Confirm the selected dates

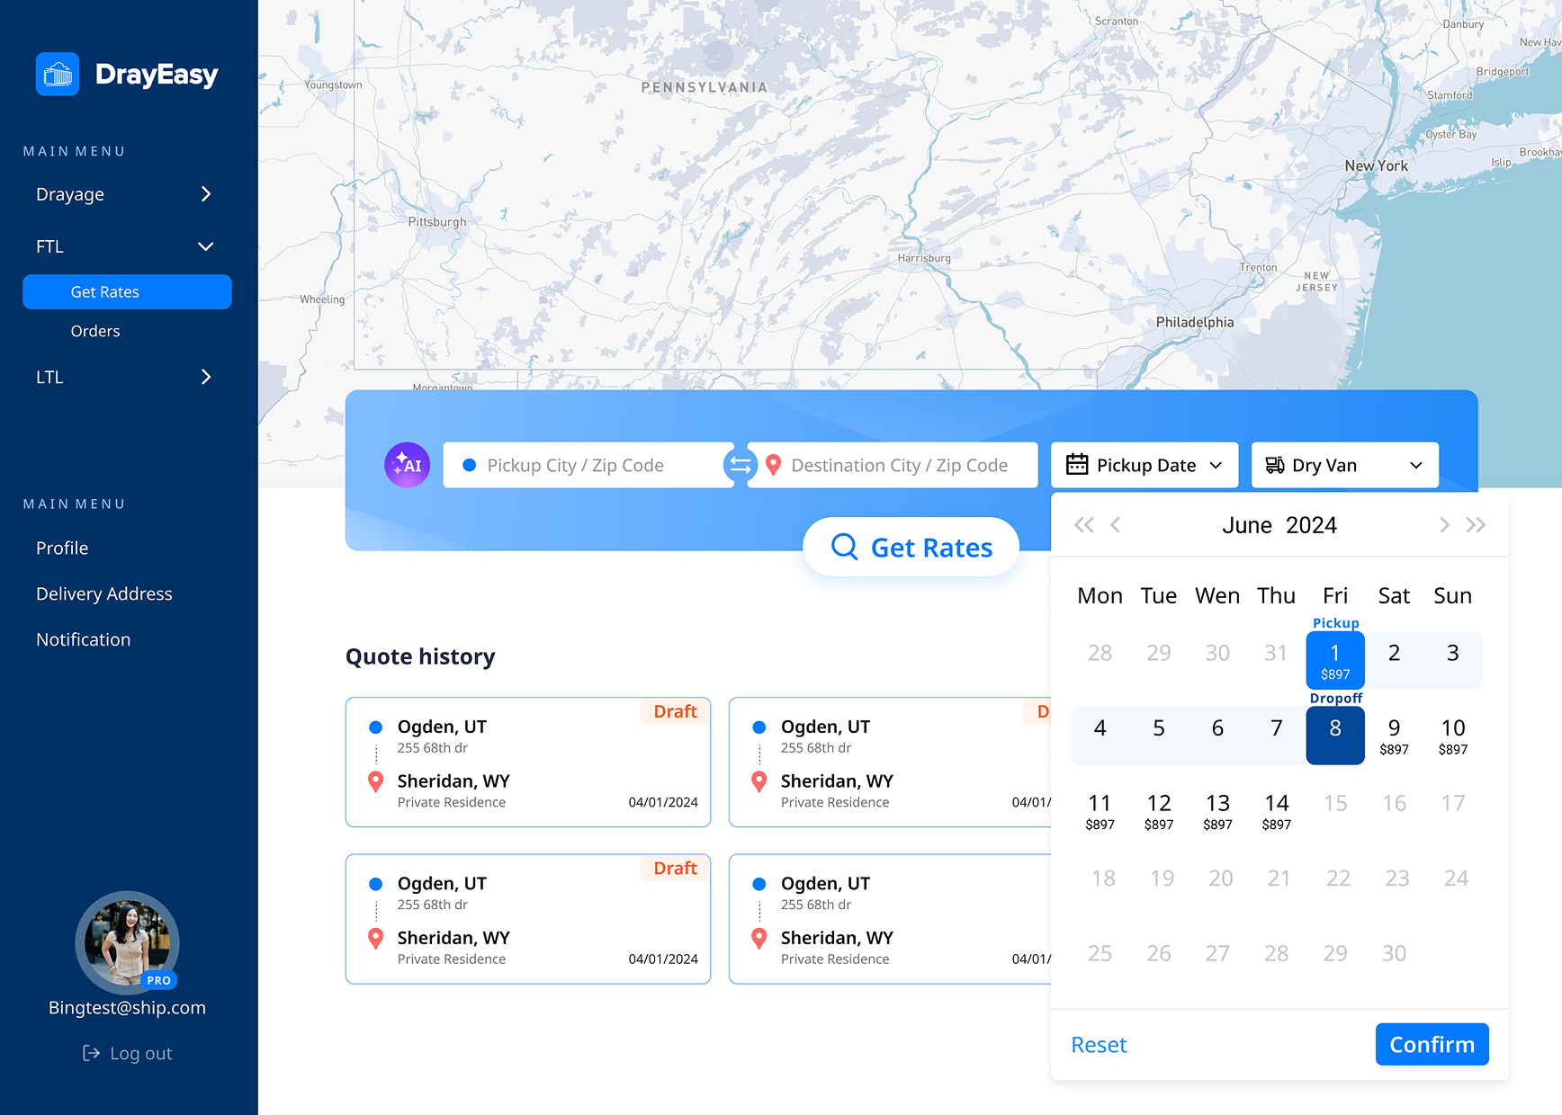(x=1432, y=1044)
